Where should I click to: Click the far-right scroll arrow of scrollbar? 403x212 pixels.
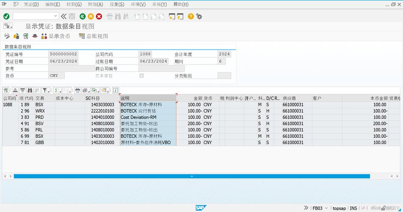pyautogui.click(x=397, y=176)
